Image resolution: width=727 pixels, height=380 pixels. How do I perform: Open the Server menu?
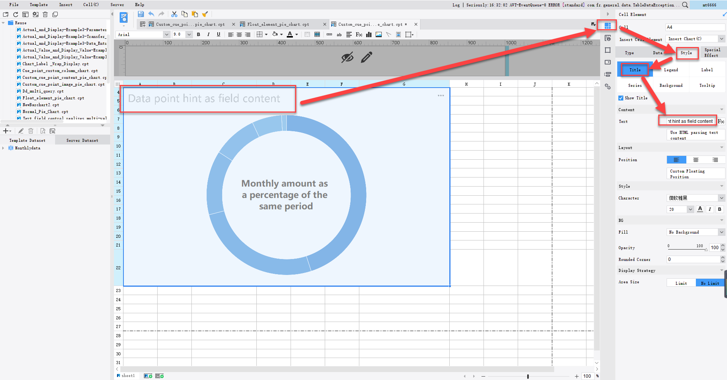tap(117, 5)
